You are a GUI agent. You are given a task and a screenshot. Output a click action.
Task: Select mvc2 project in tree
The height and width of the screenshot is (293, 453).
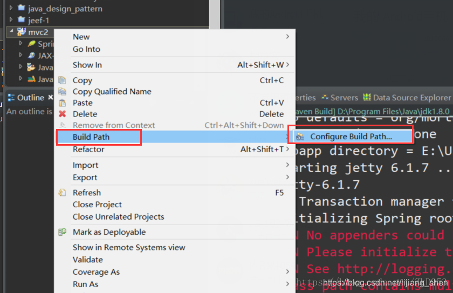click(38, 32)
